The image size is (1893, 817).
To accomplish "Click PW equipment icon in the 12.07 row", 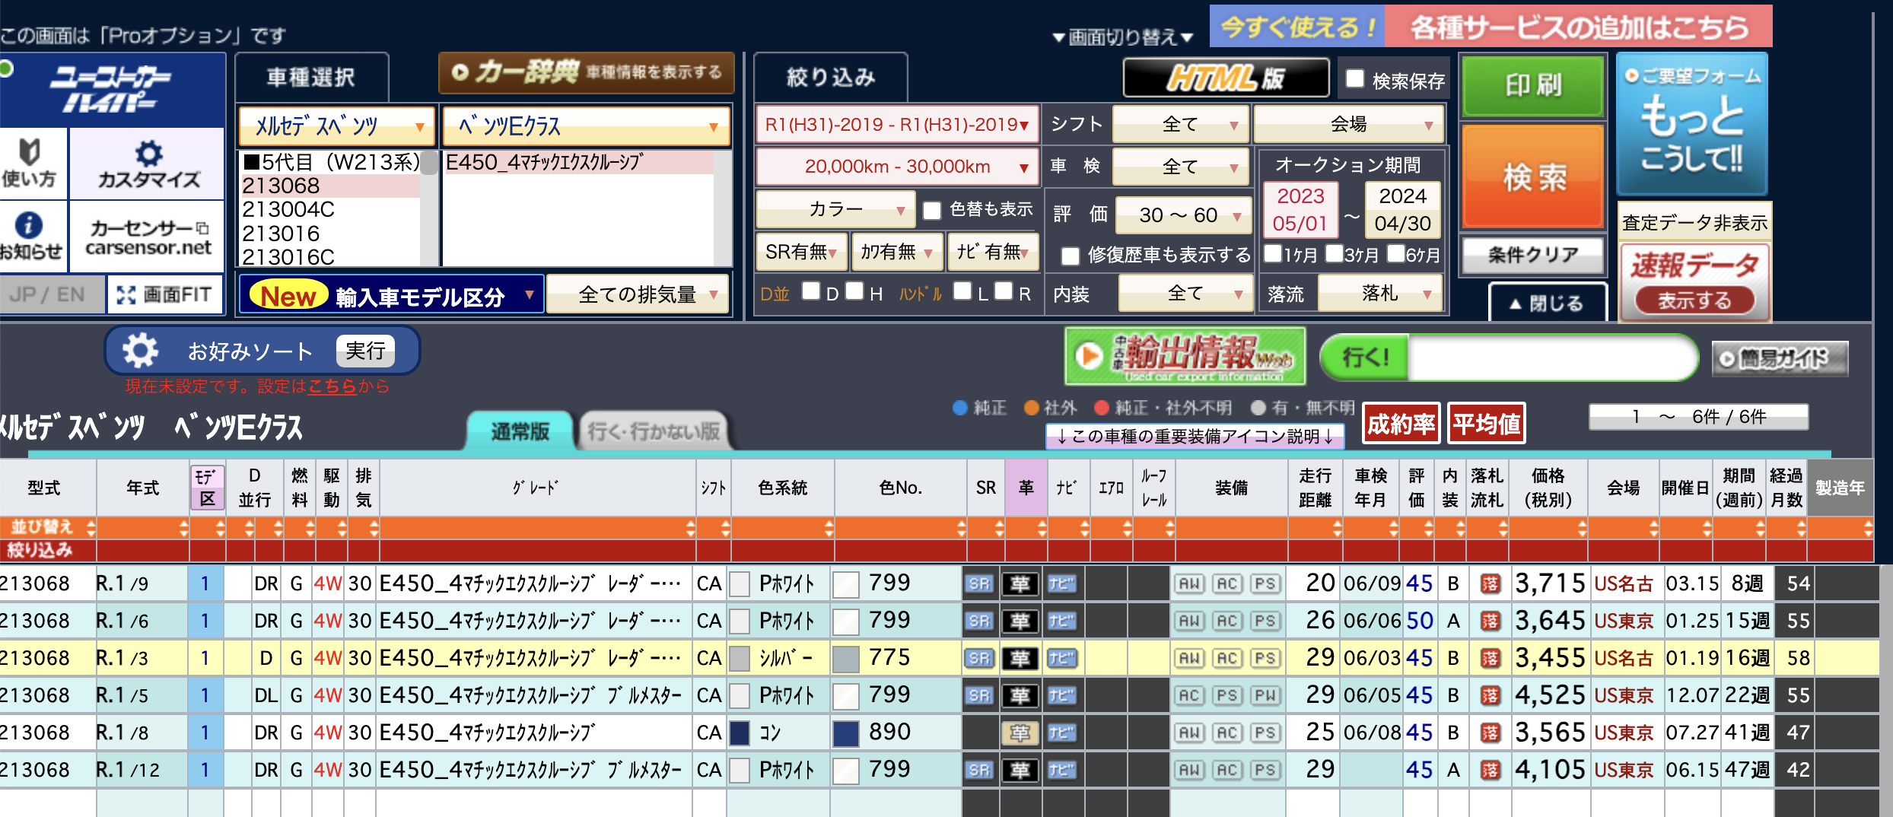I will tap(1265, 695).
